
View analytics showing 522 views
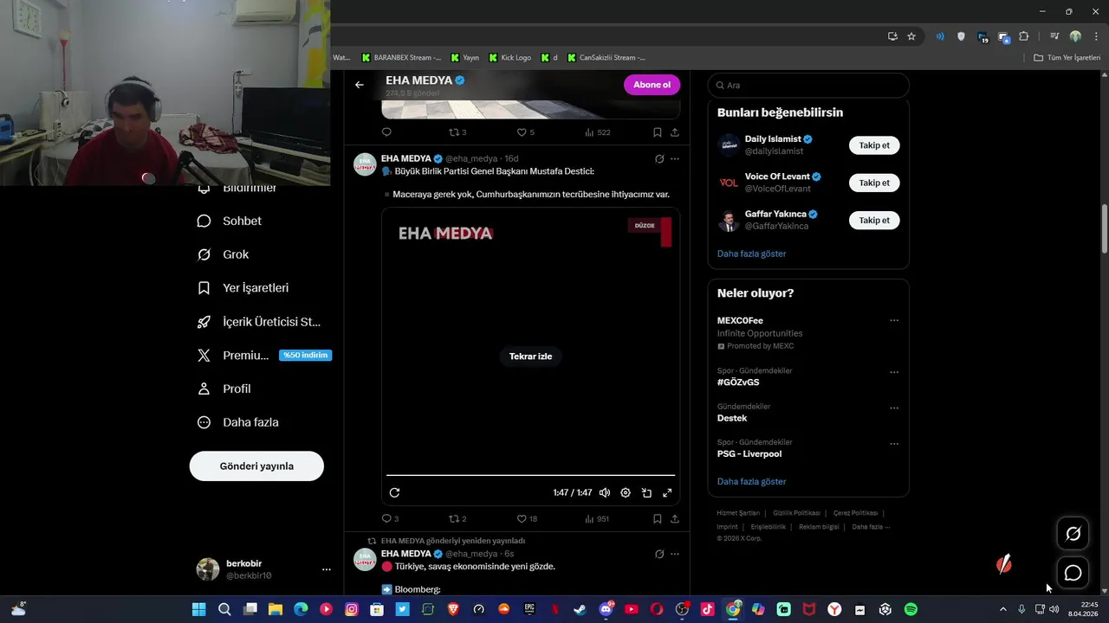(x=598, y=132)
